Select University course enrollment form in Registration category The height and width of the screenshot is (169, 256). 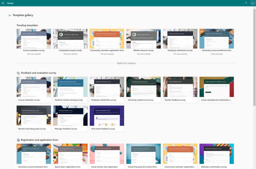[x=34, y=156]
